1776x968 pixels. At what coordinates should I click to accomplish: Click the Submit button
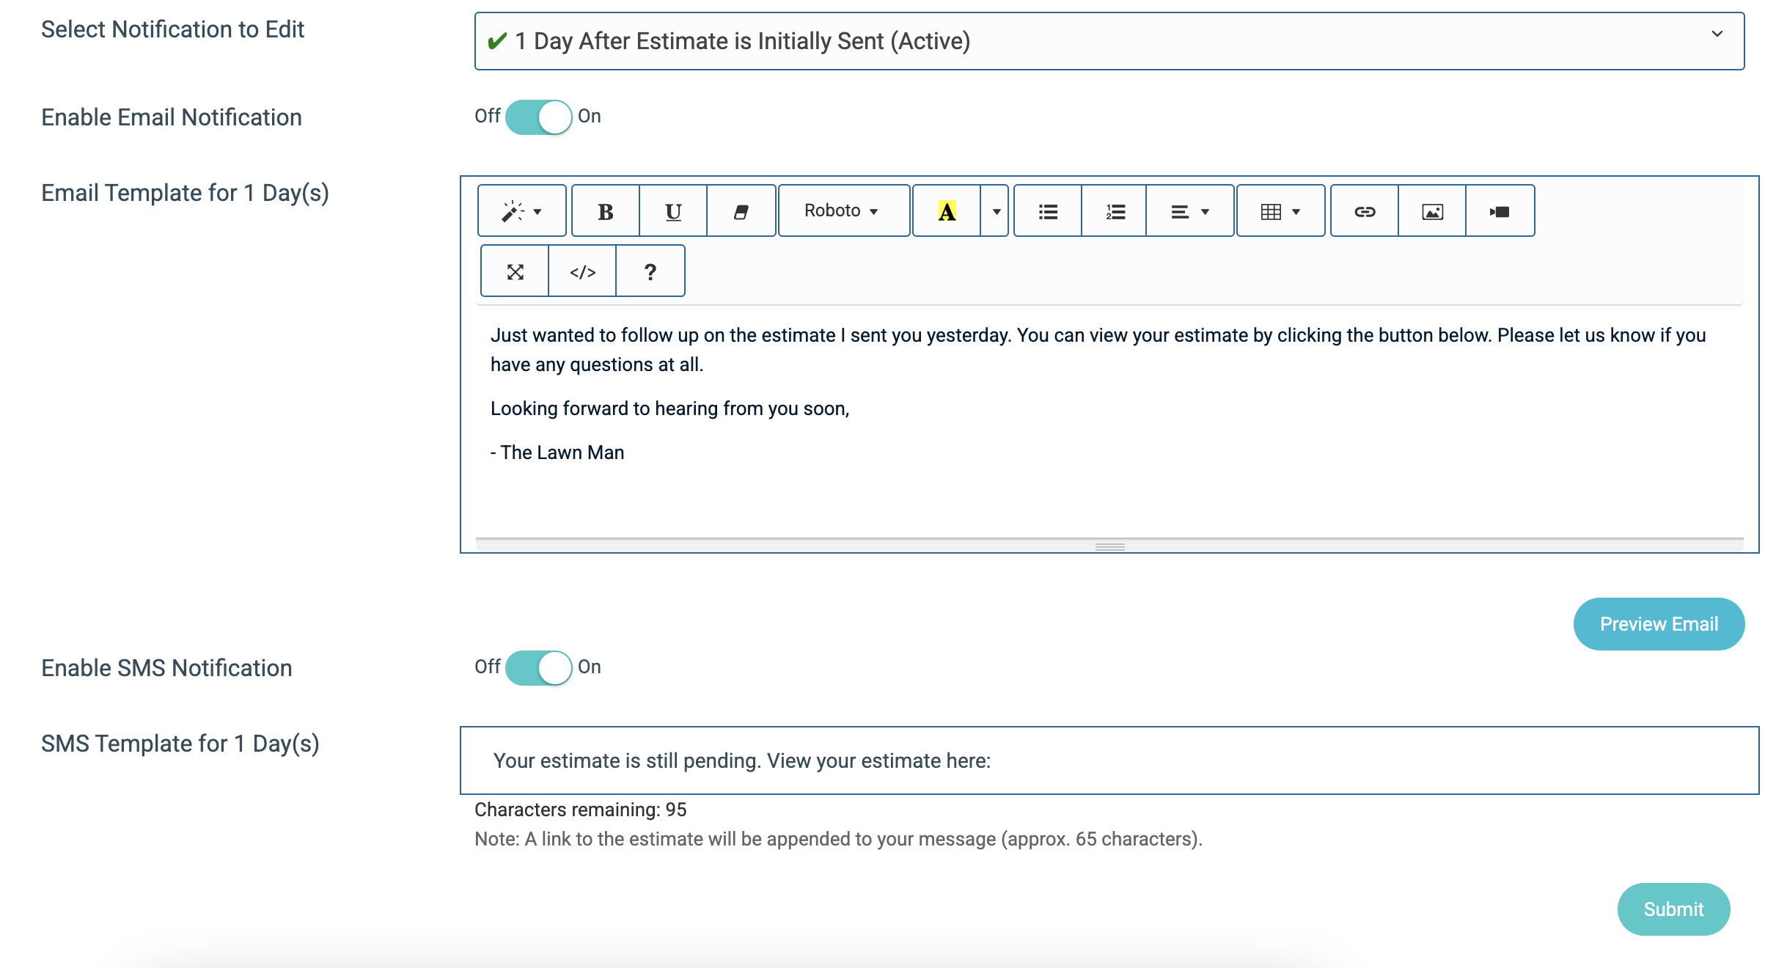pos(1673,909)
